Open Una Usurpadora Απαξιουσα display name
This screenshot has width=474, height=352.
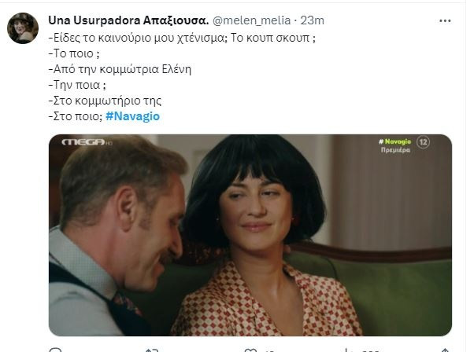128,20
